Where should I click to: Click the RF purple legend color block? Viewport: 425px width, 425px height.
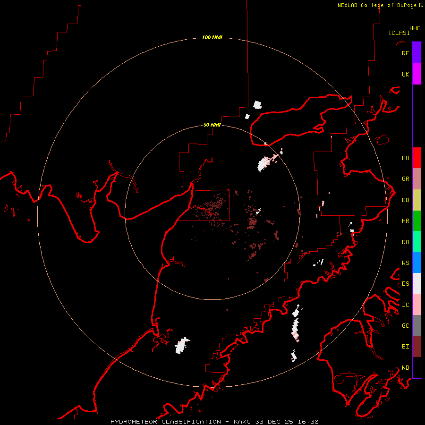click(417, 53)
